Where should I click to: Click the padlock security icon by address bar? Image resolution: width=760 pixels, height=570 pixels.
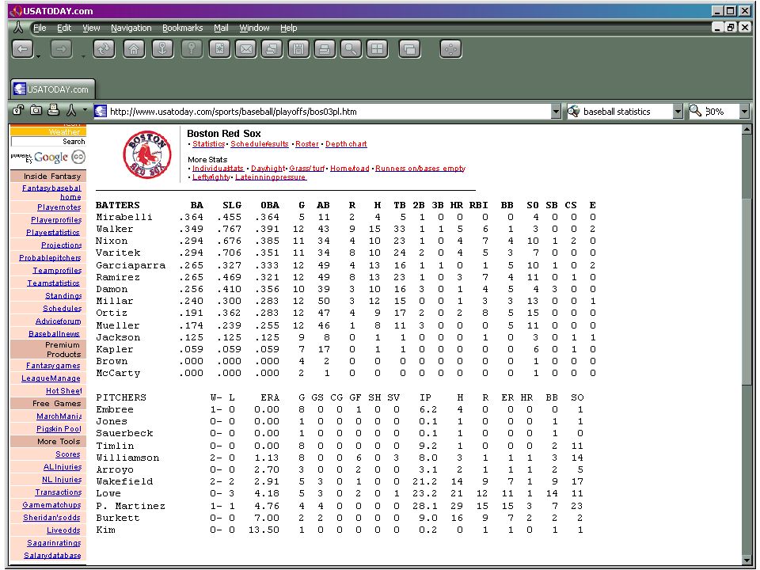click(18, 111)
